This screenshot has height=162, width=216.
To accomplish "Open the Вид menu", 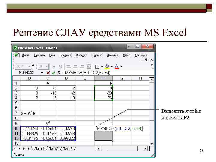I will click(52, 55).
